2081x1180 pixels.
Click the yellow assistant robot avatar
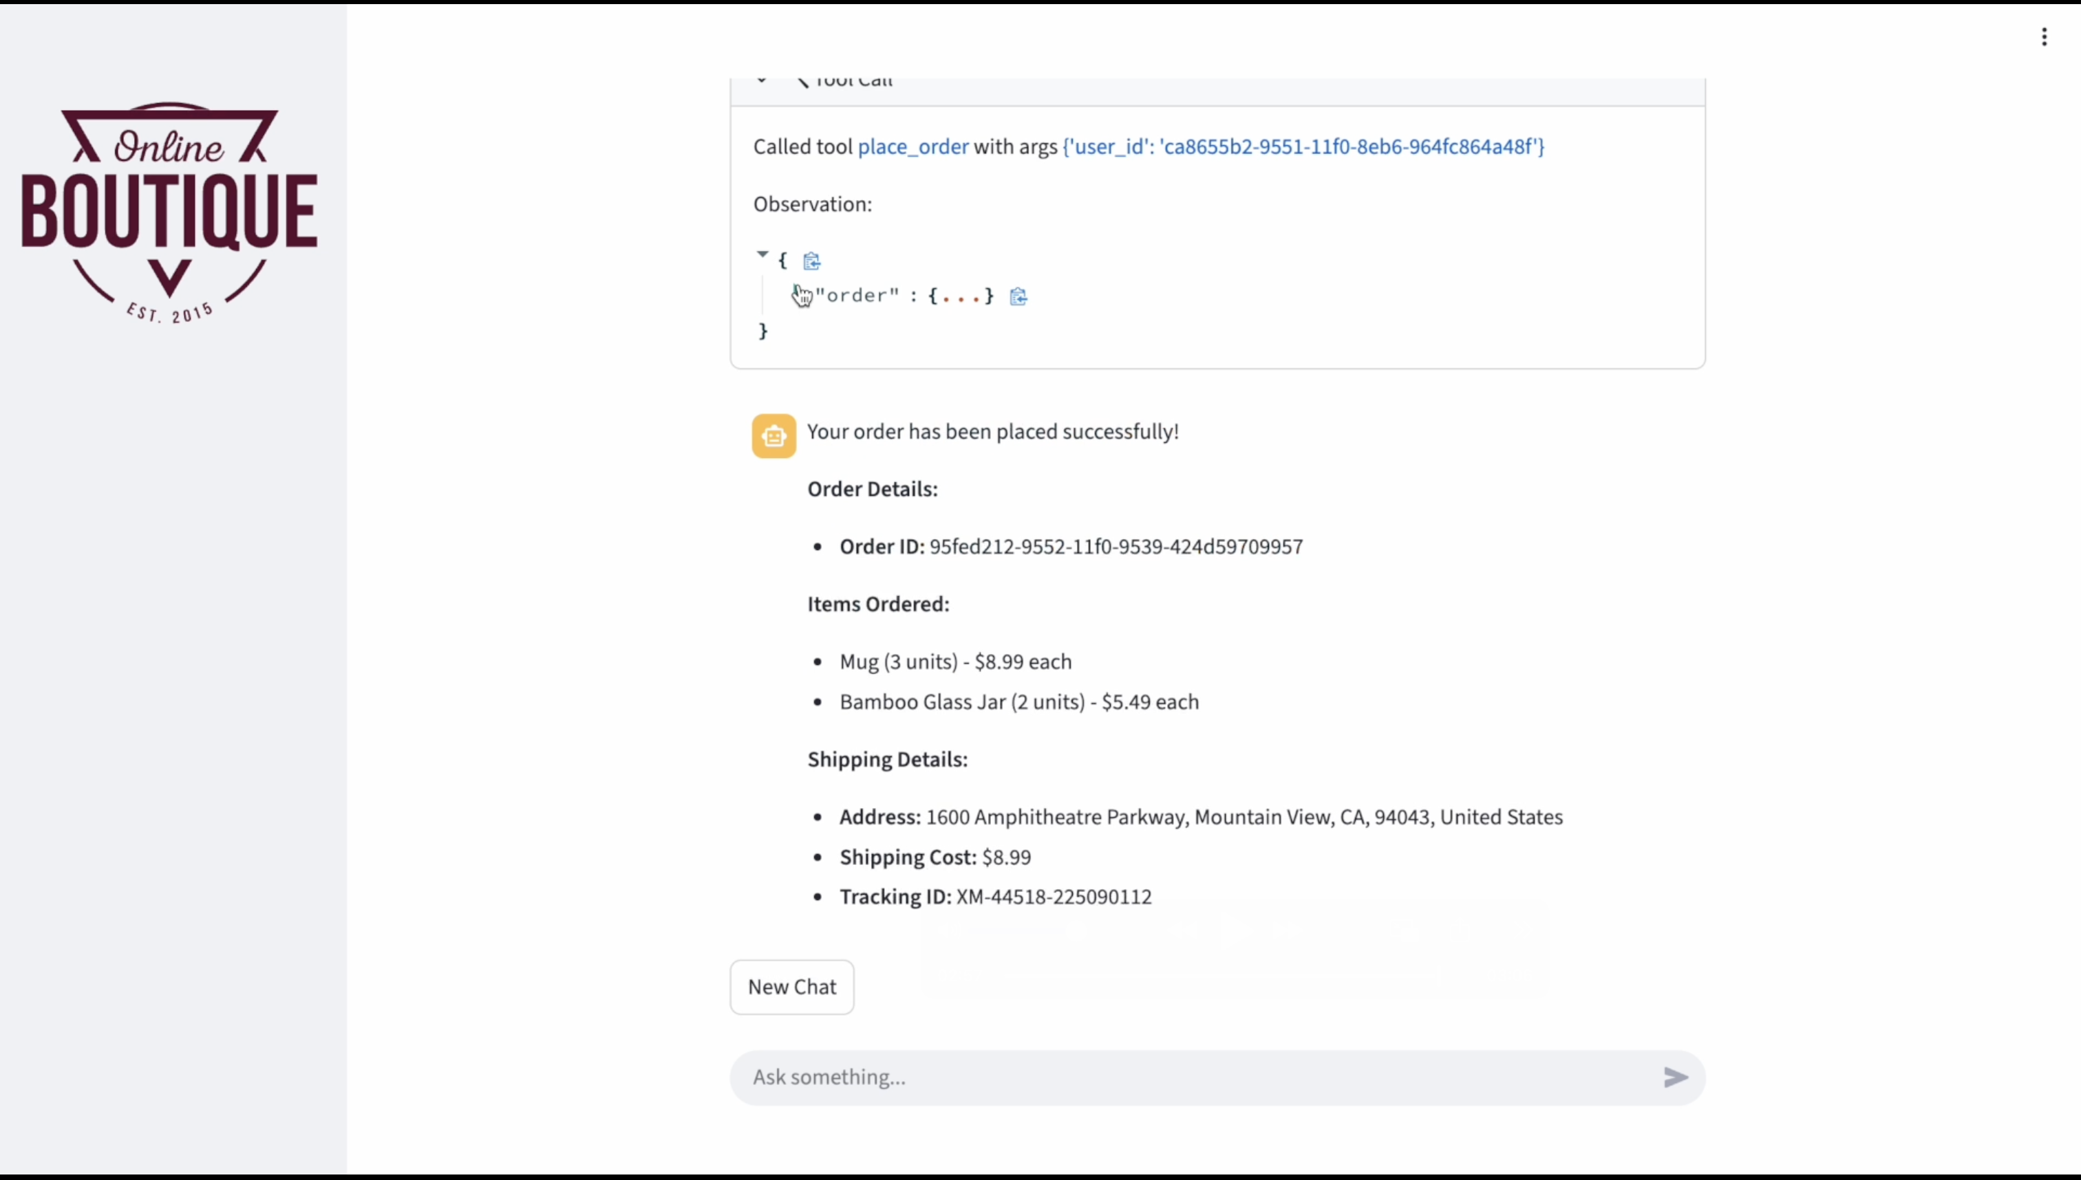pyautogui.click(x=773, y=437)
